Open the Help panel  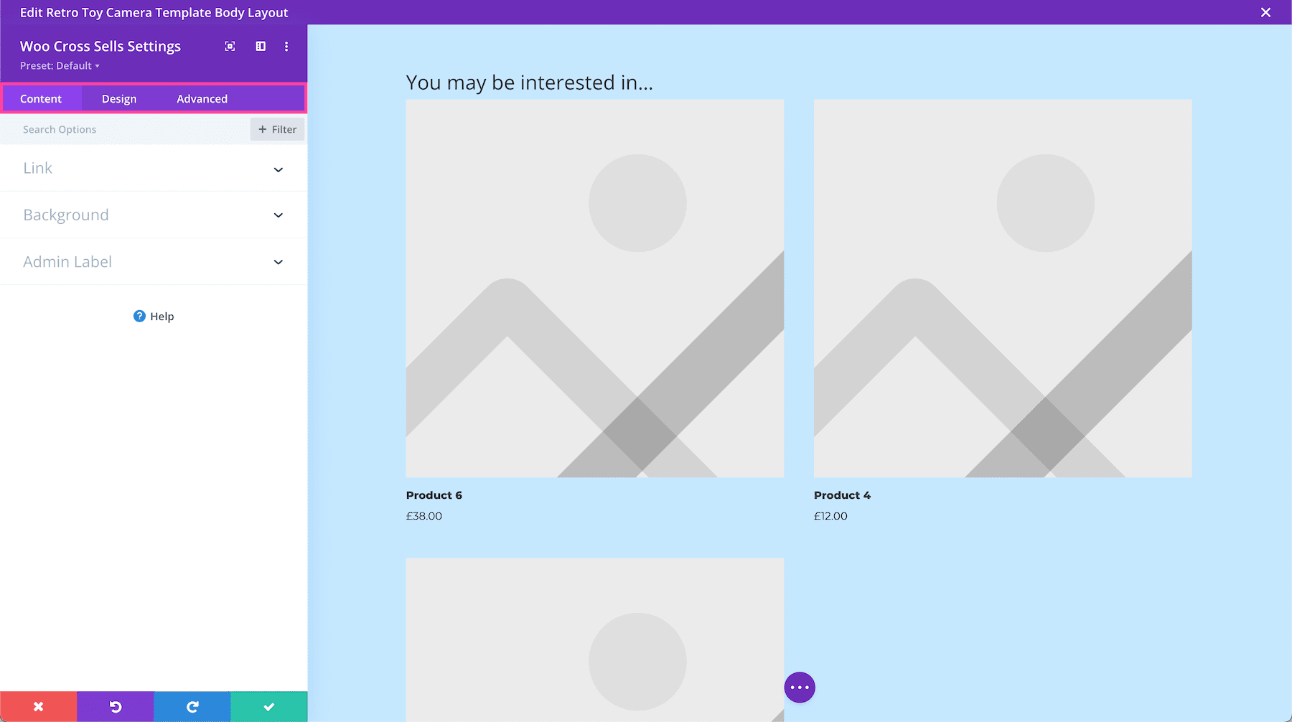point(153,316)
